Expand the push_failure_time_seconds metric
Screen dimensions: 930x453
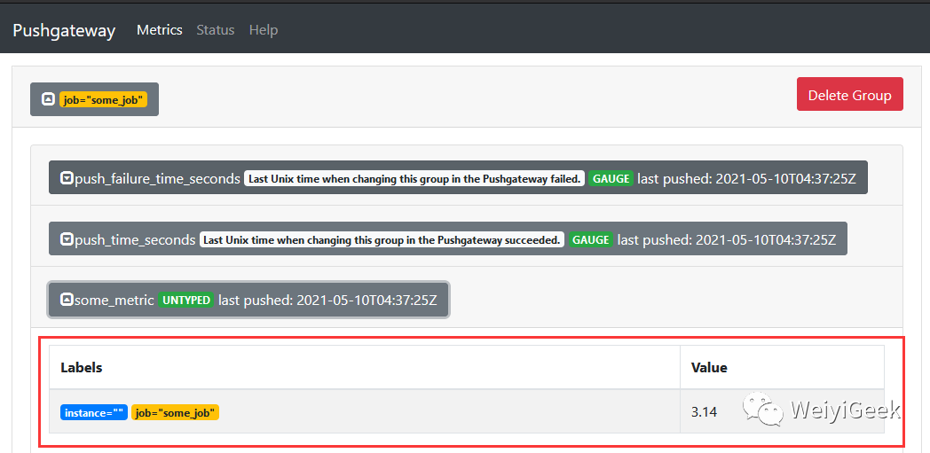[458, 177]
